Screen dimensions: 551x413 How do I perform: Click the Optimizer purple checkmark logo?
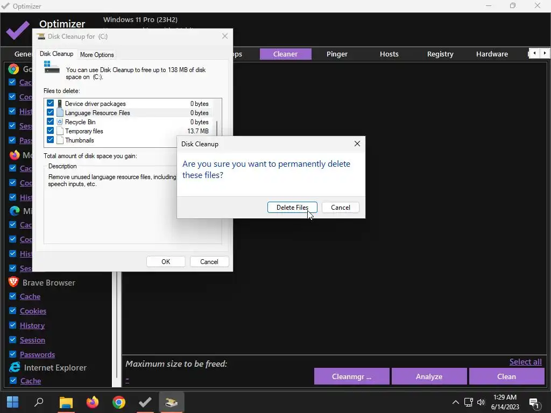point(18,30)
